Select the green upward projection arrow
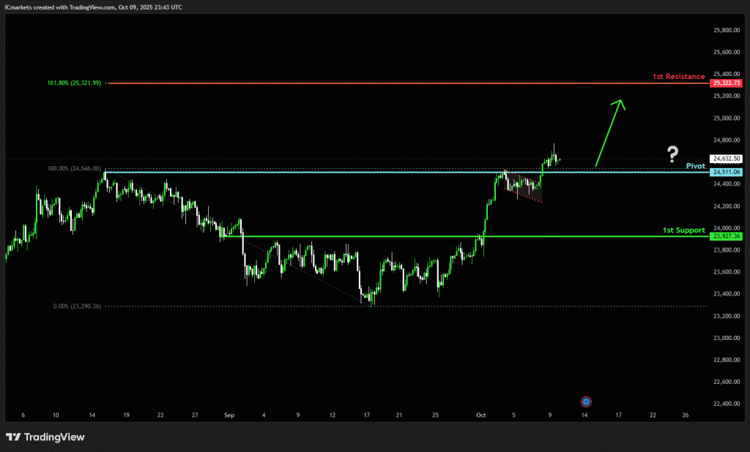 click(x=609, y=132)
